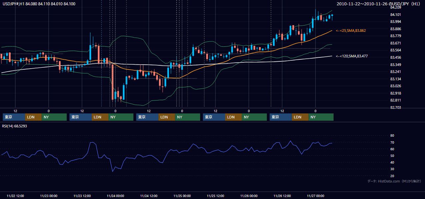Click RSI scale value 40

(x=392, y=162)
